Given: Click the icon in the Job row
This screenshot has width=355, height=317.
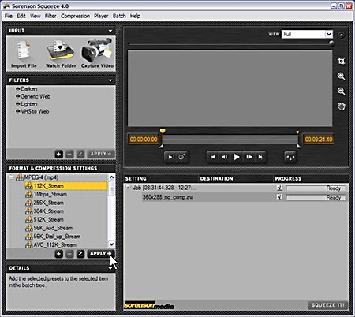Looking at the screenshot, I should click(x=279, y=188).
